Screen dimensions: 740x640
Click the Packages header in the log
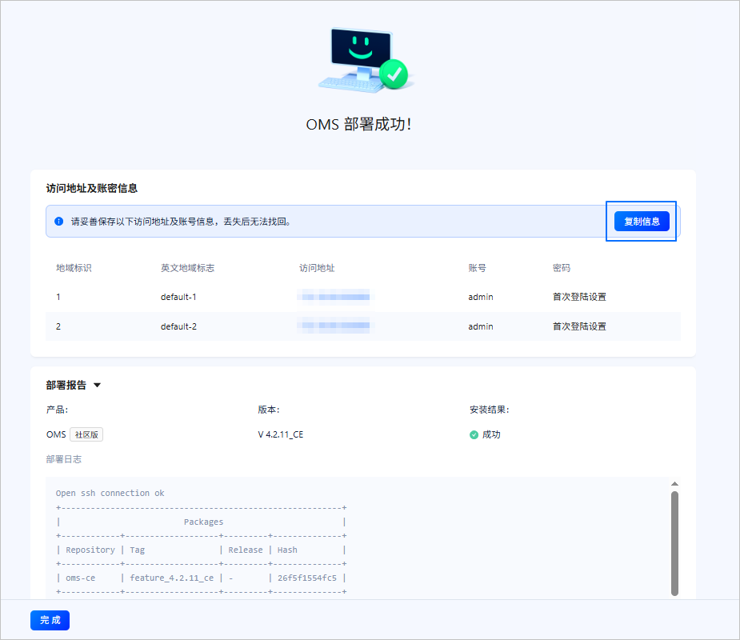click(x=203, y=522)
